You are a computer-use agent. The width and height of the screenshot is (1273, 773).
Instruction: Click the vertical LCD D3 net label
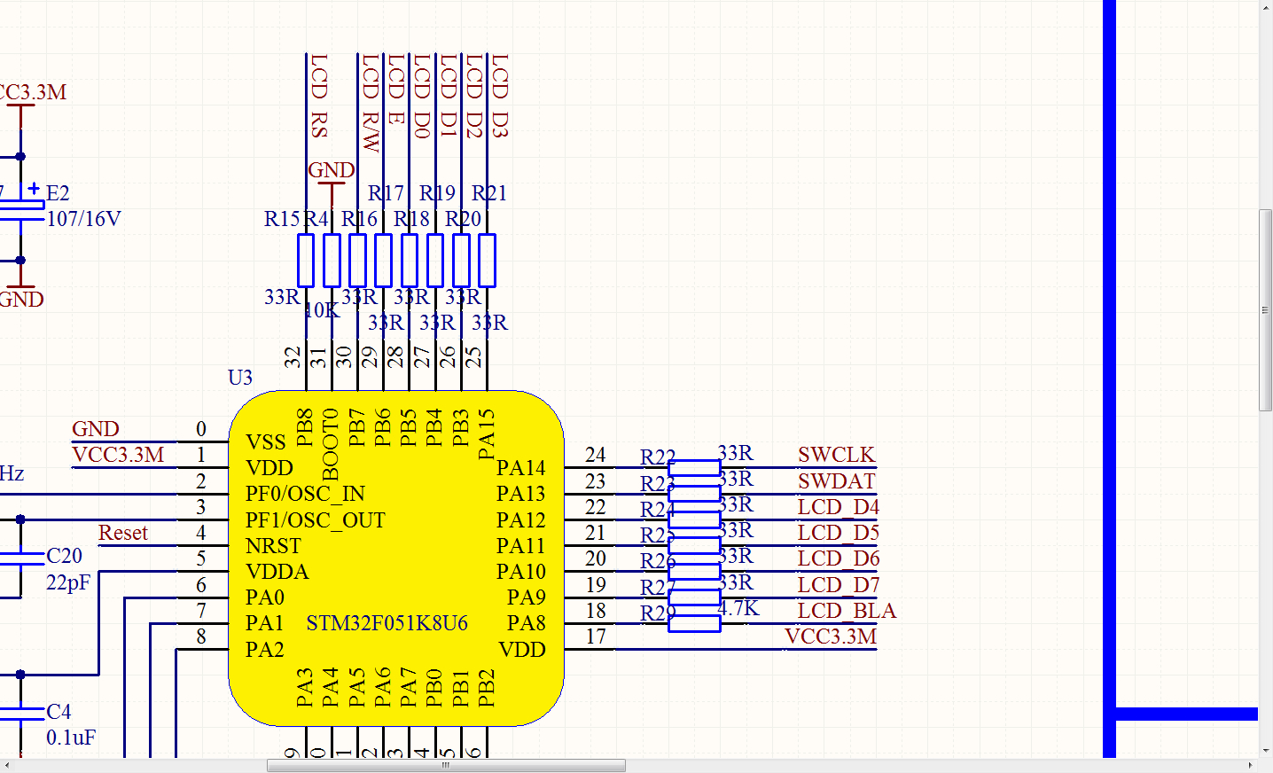(x=500, y=96)
